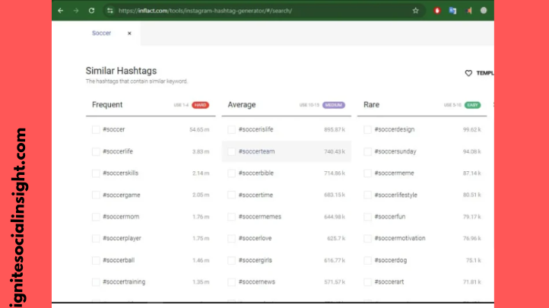Image resolution: width=549 pixels, height=308 pixels.
Task: Open the browser profile avatar icon
Action: (x=484, y=11)
